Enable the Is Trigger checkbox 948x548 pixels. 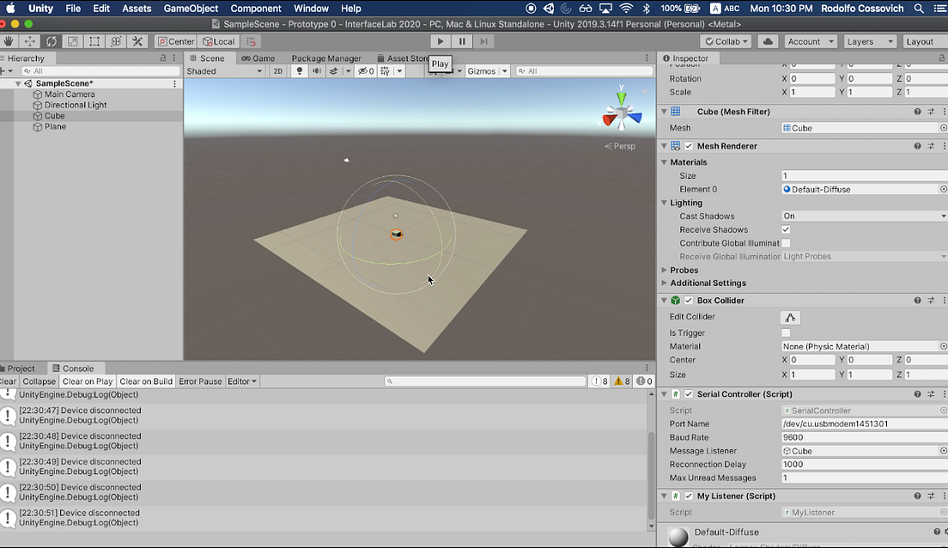pyautogui.click(x=786, y=332)
